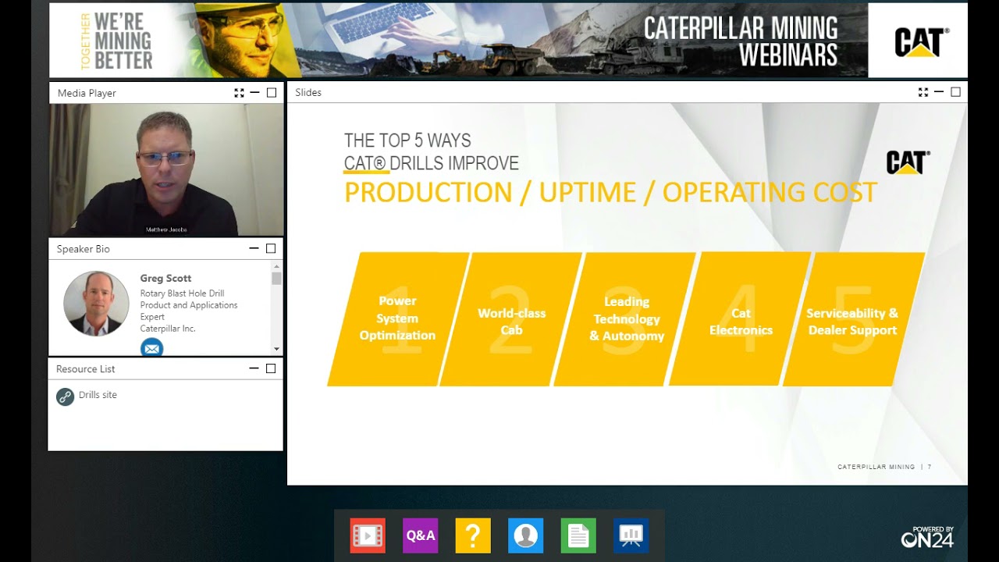The image size is (999, 562).
Task: Maximize the Slides panel
Action: 955,92
